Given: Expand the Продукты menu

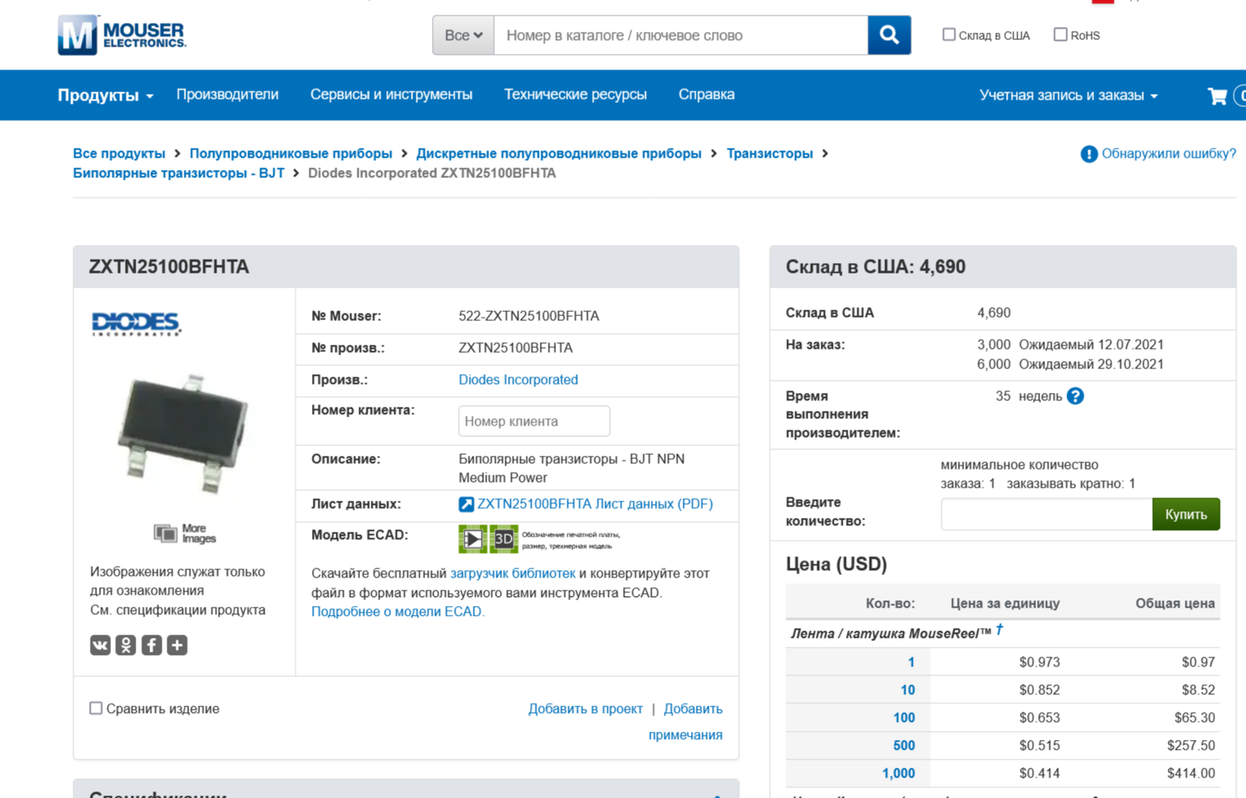Looking at the screenshot, I should click(105, 96).
